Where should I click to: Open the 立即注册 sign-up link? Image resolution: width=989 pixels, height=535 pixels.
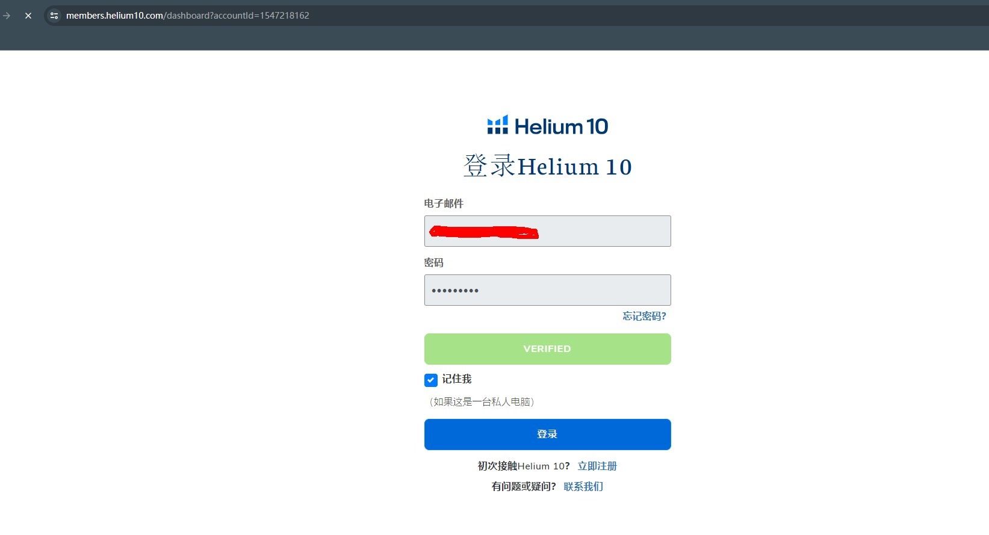click(x=597, y=466)
